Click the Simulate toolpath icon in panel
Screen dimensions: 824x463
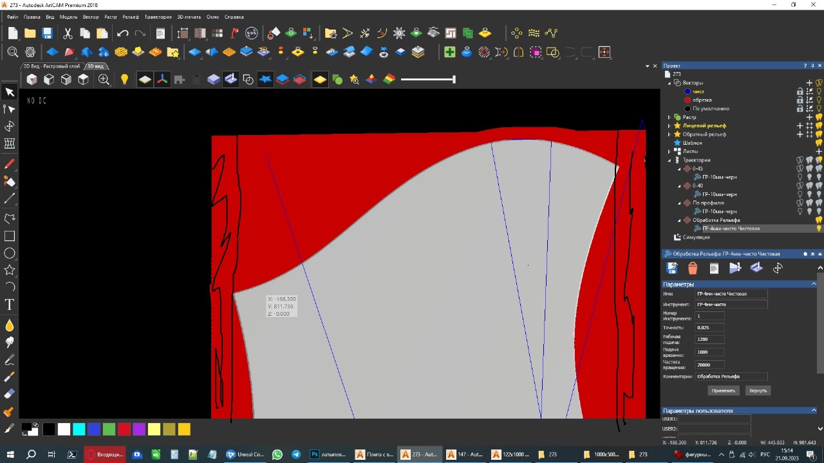(x=735, y=268)
